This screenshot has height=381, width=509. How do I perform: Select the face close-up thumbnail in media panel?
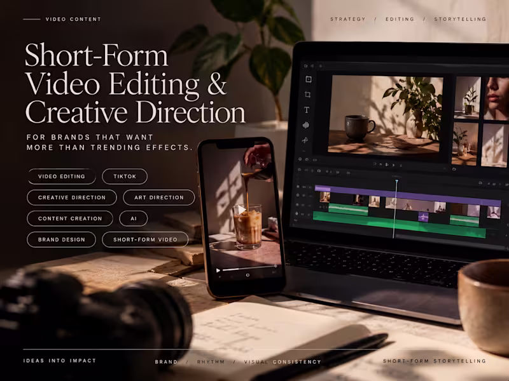(497, 98)
